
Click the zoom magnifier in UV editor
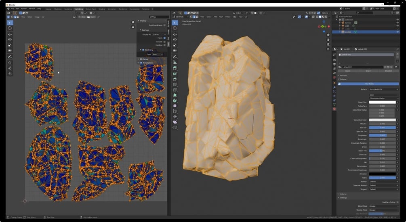tap(133, 23)
